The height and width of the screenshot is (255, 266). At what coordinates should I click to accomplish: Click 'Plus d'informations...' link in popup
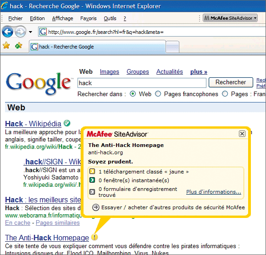(214, 192)
